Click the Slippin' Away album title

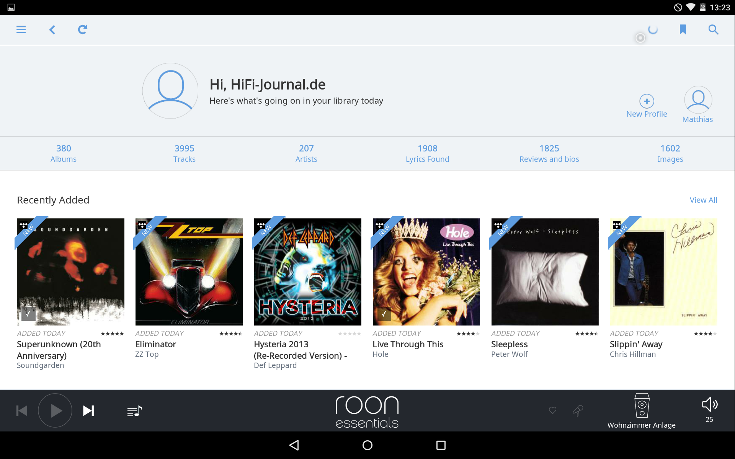(636, 344)
